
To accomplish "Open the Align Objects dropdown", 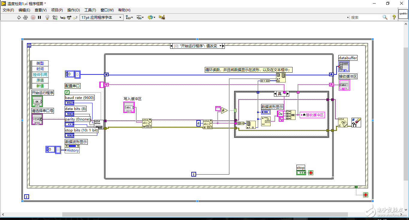I will [130, 18].
